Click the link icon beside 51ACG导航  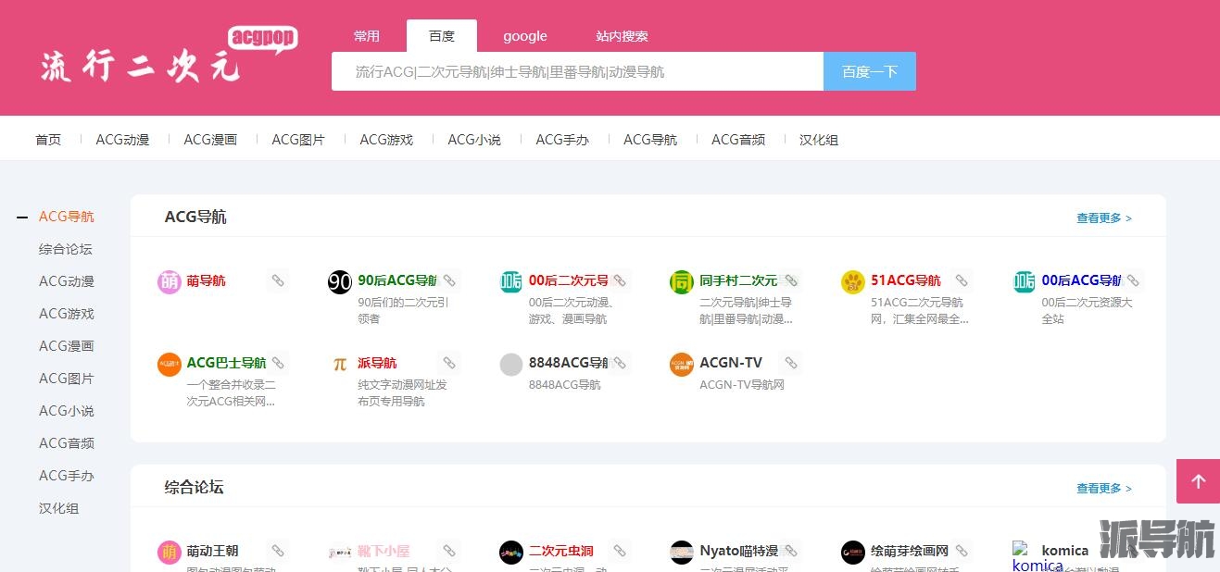coord(962,280)
